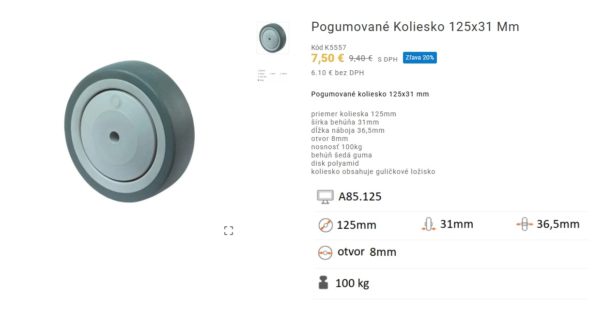Open the second specification thumbnail image
Screen dimensions: 589x314
273,75
